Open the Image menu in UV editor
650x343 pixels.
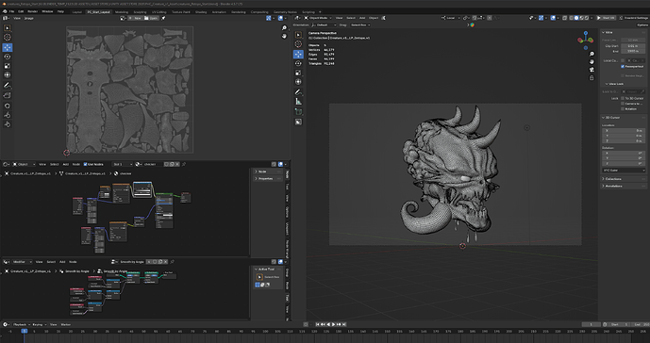coord(28,18)
